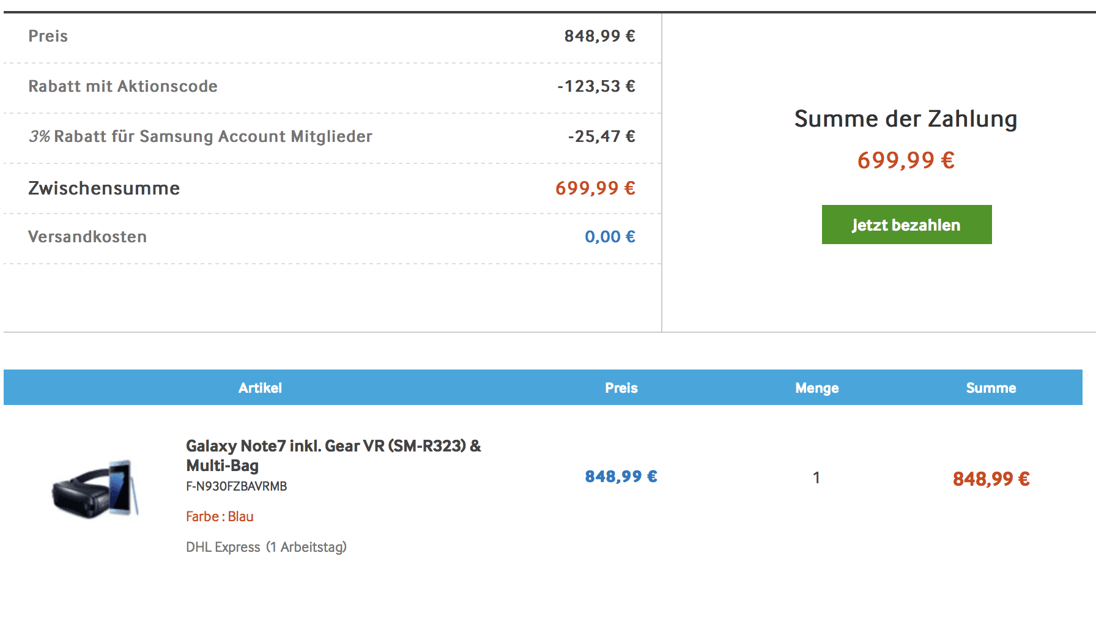Click the Versandkosten 0,00 € amount

(x=610, y=237)
